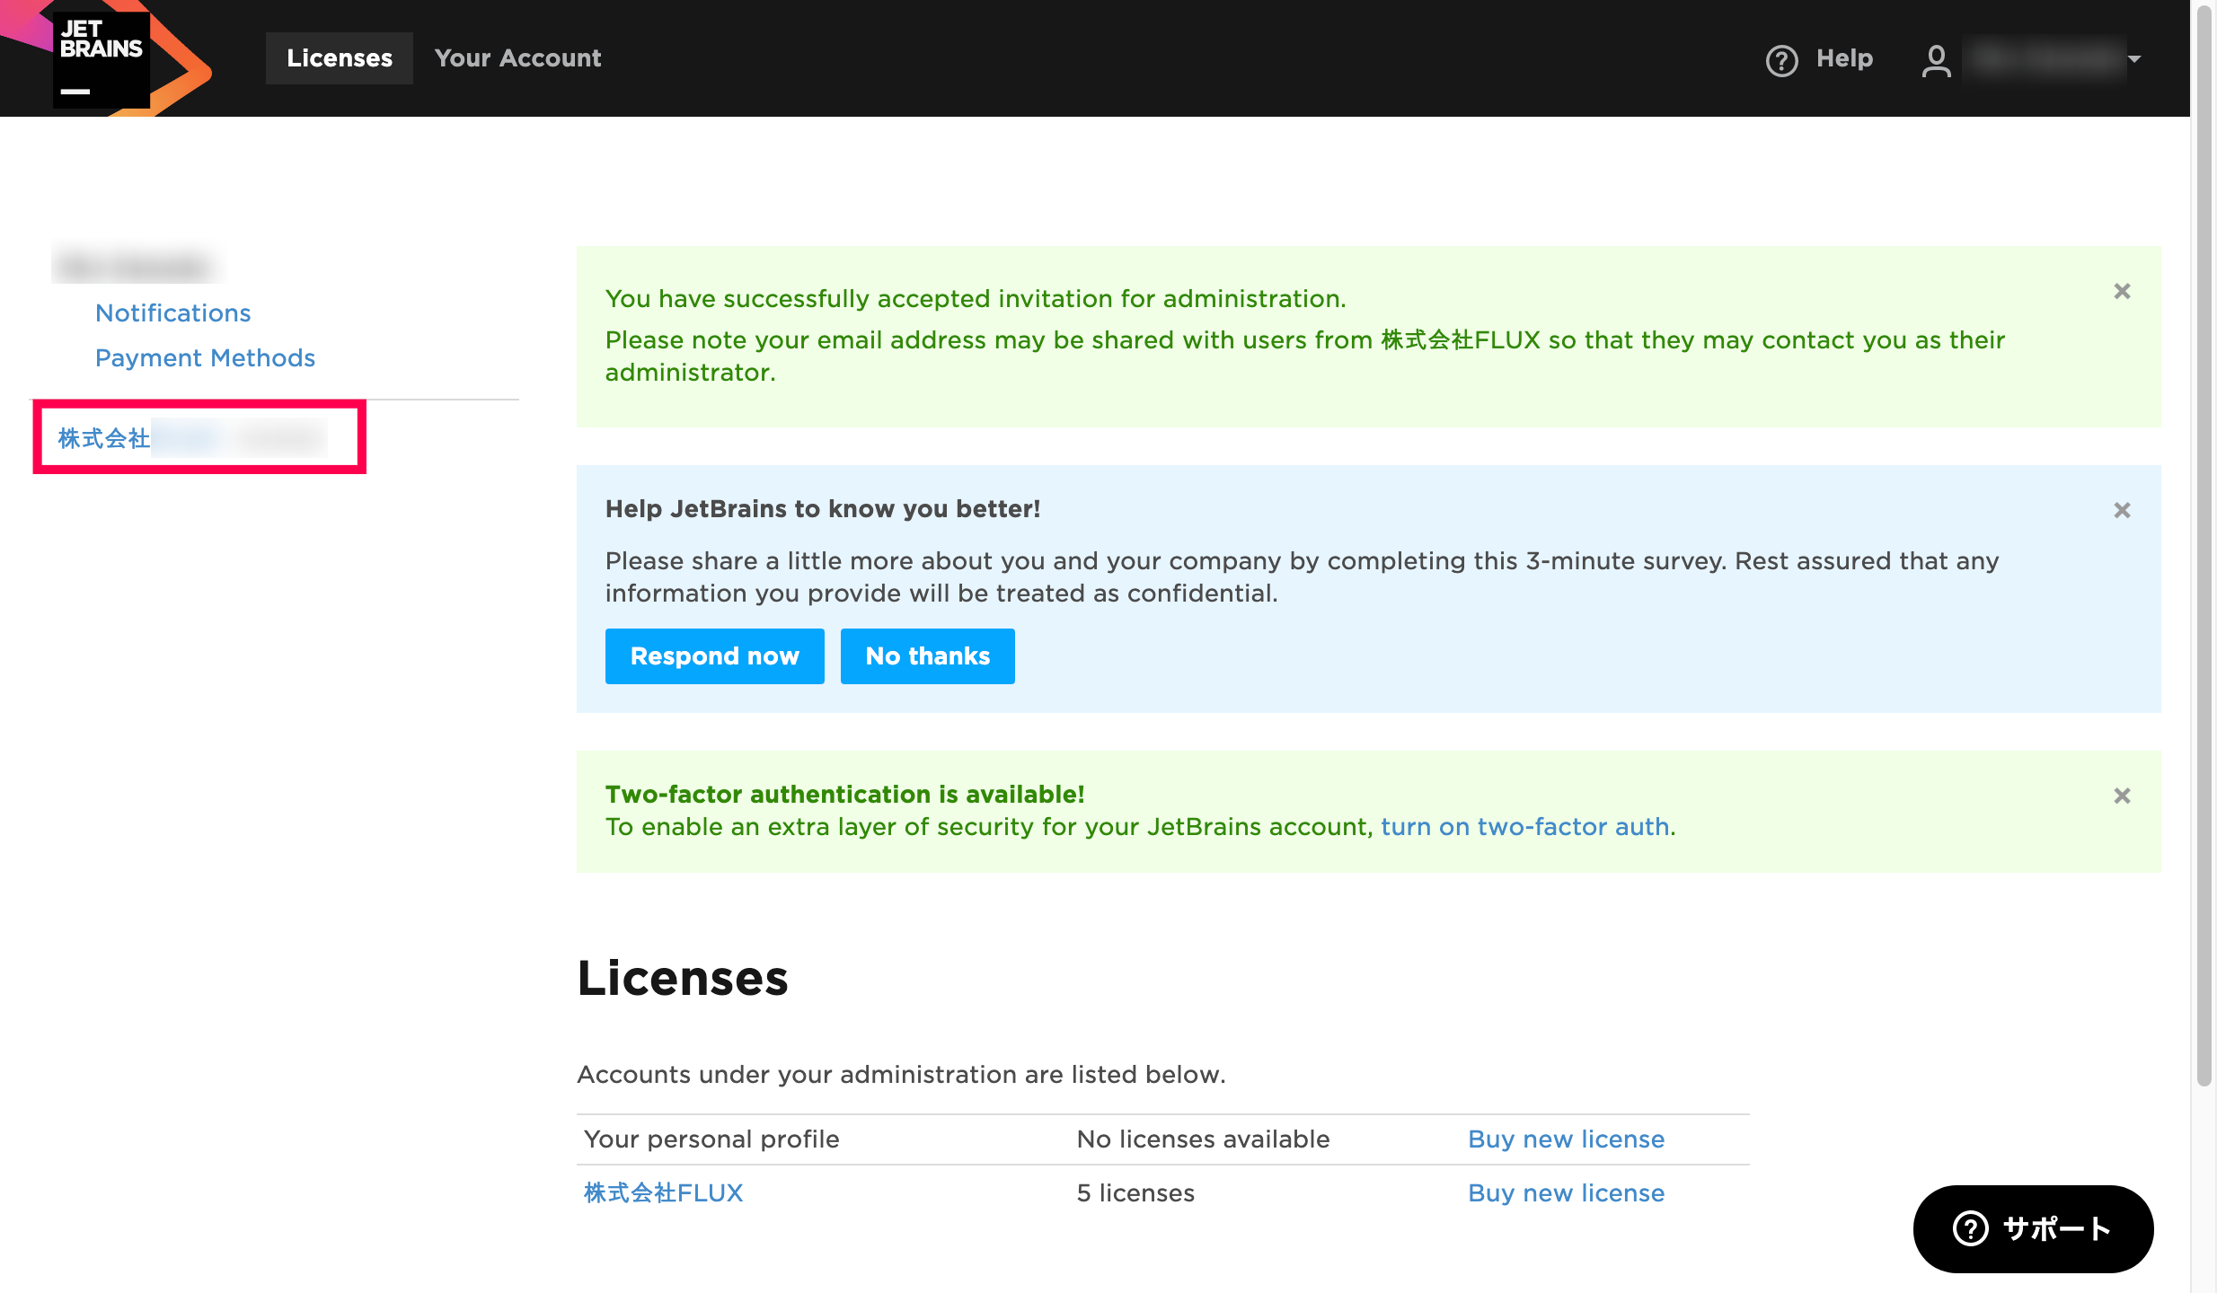2217x1293 pixels.
Task: Click the Help link in header
Action: (1844, 58)
